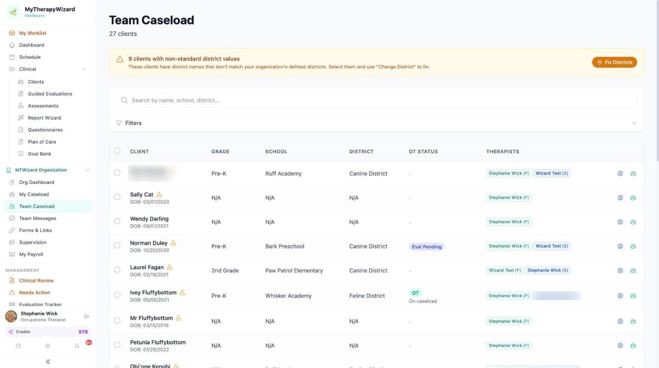Image resolution: width=659 pixels, height=368 pixels.
Task: Select the Wendy Darling row checkbox
Action: point(117,221)
